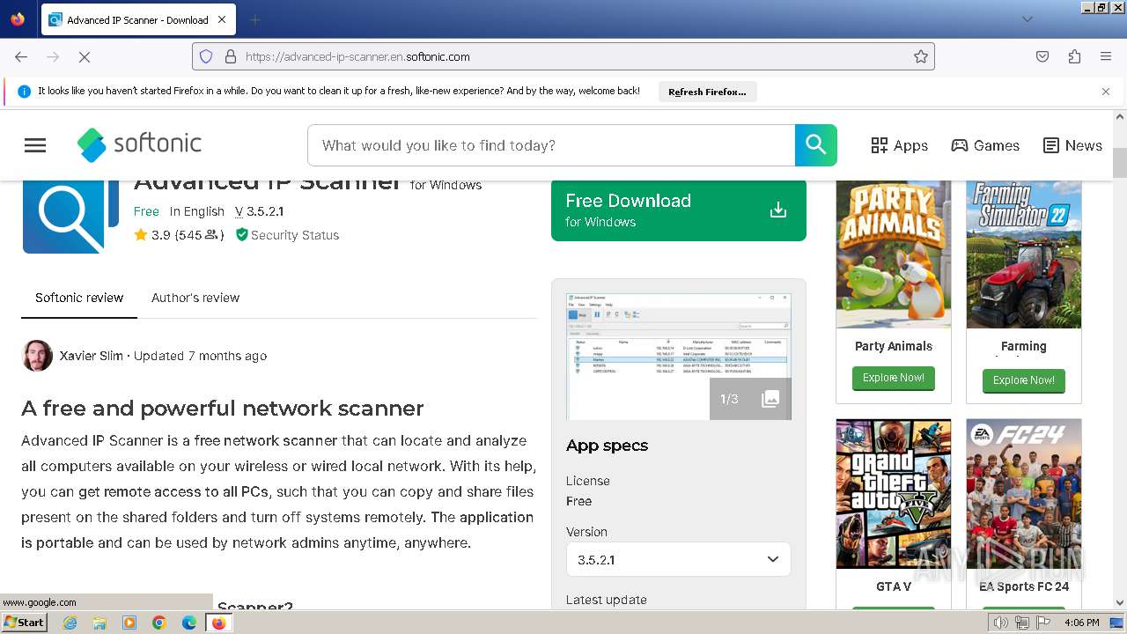Open the News section
The image size is (1127, 634).
click(x=1072, y=145)
